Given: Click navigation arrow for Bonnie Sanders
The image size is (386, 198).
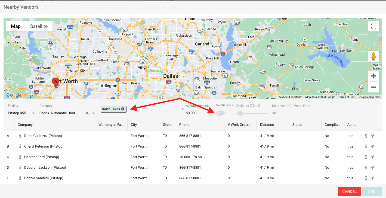Looking at the screenshot, I should pos(373,178).
